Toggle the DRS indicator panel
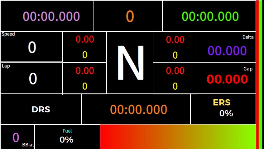264x149 pixels. click(x=41, y=109)
